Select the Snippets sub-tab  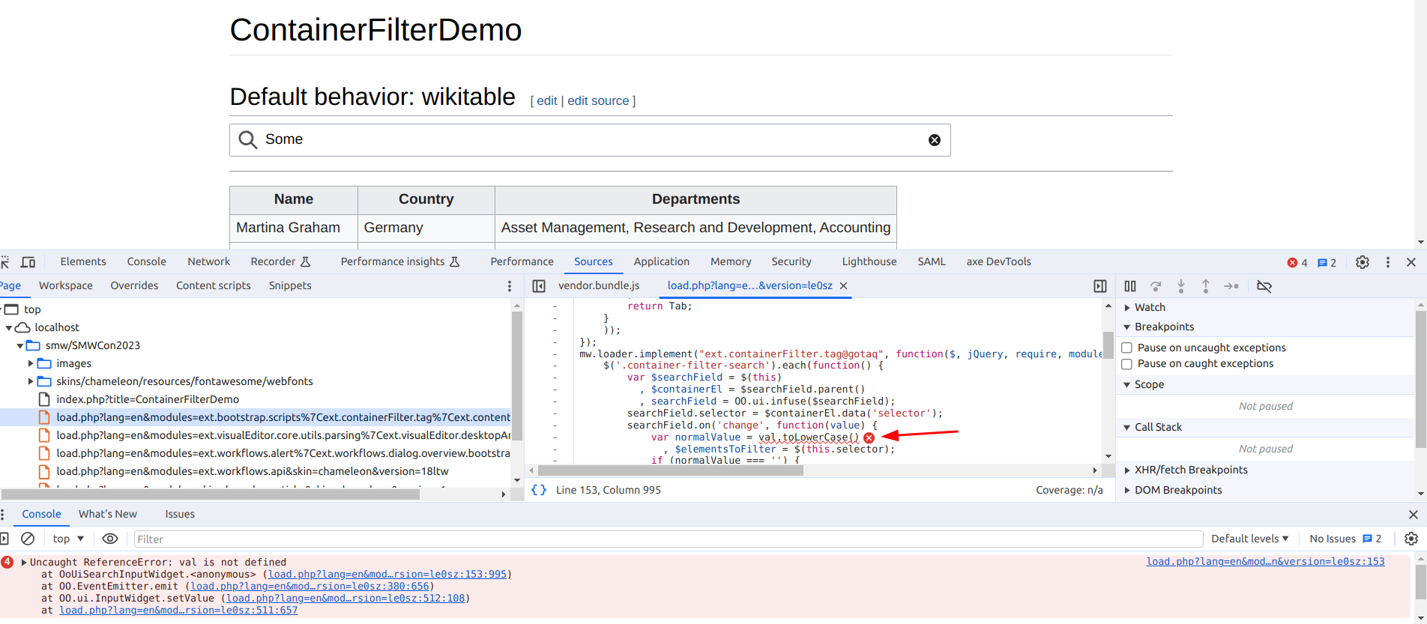290,285
